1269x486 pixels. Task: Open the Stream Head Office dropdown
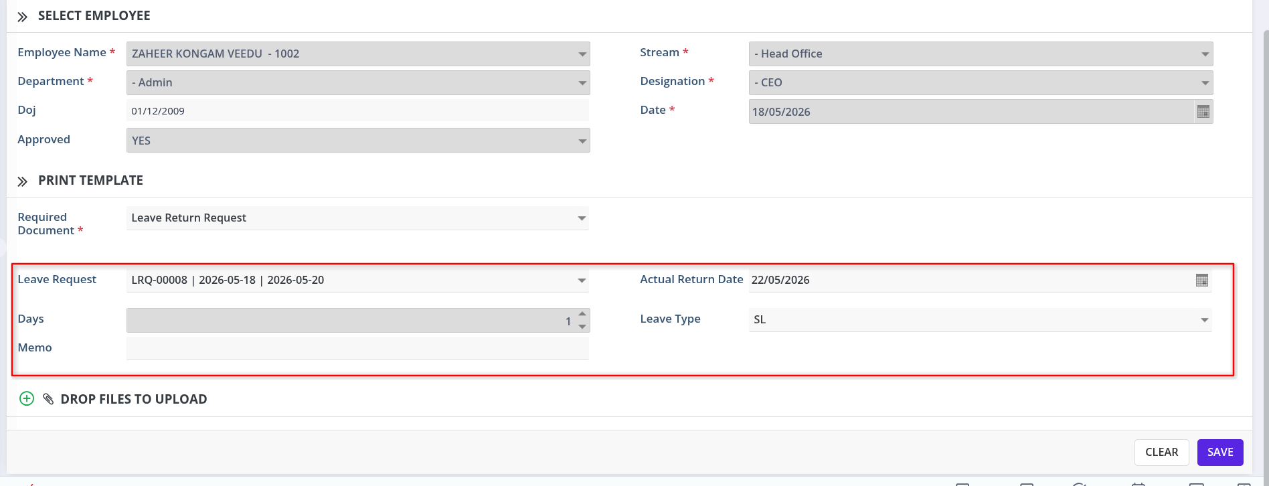981,54
